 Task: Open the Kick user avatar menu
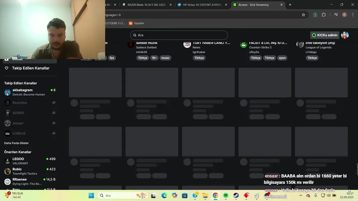(345, 35)
